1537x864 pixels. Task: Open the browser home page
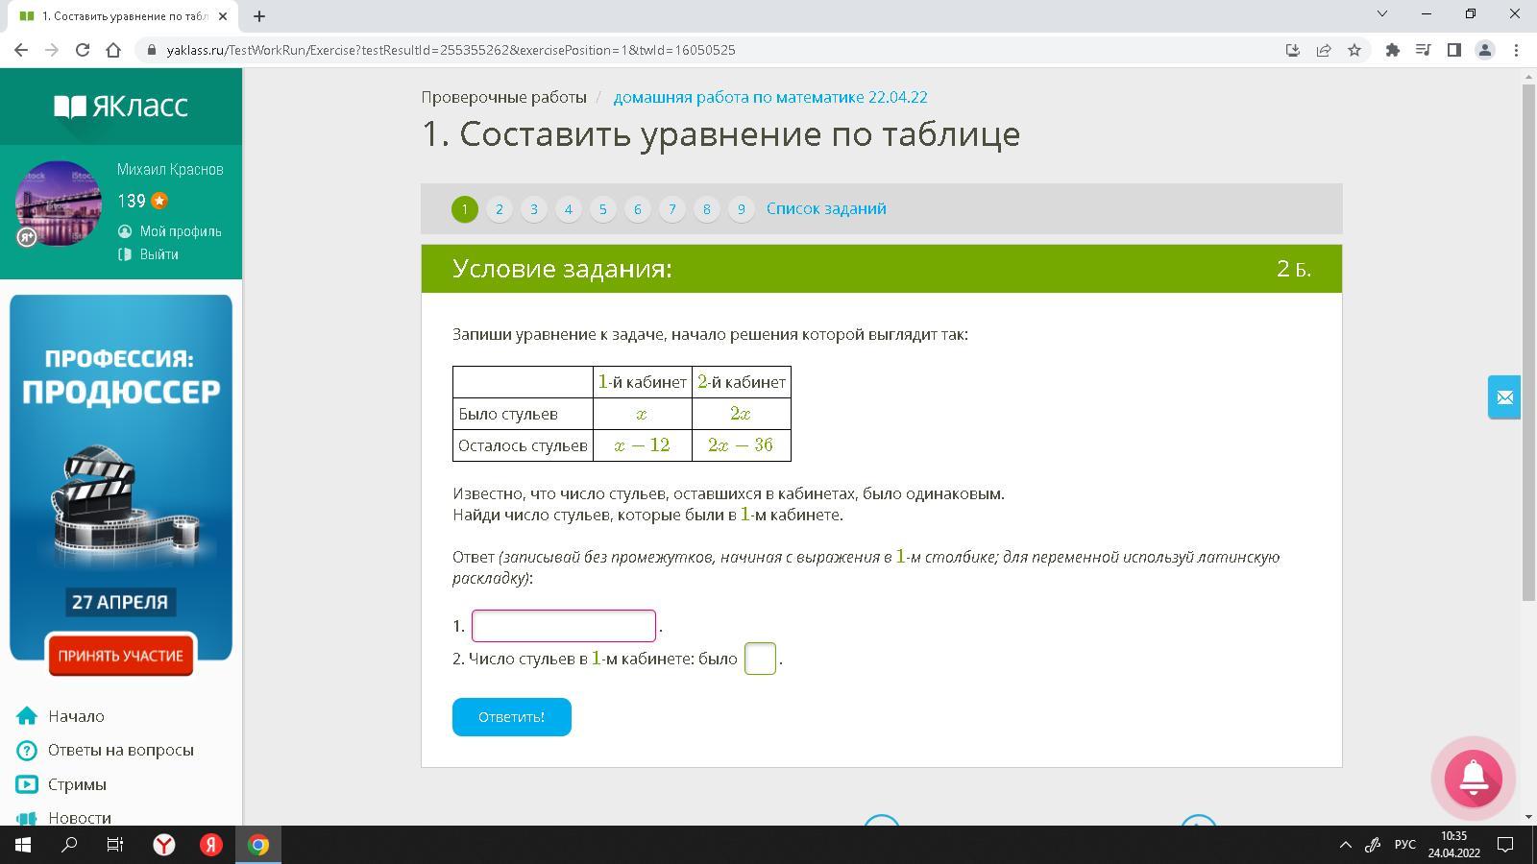point(113,50)
